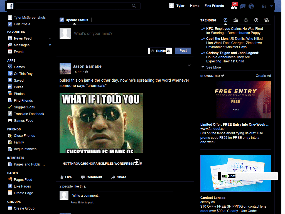Open Tyler profile in top bar
Viewport: 285px width, 214px height.
pyautogui.click(x=177, y=6)
